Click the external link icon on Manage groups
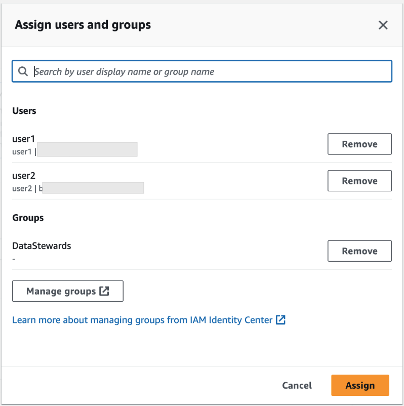 (x=105, y=291)
